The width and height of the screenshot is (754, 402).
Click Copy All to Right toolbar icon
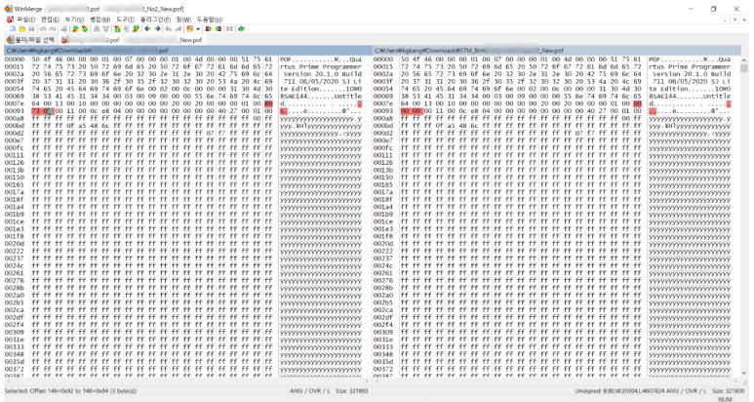point(208,29)
